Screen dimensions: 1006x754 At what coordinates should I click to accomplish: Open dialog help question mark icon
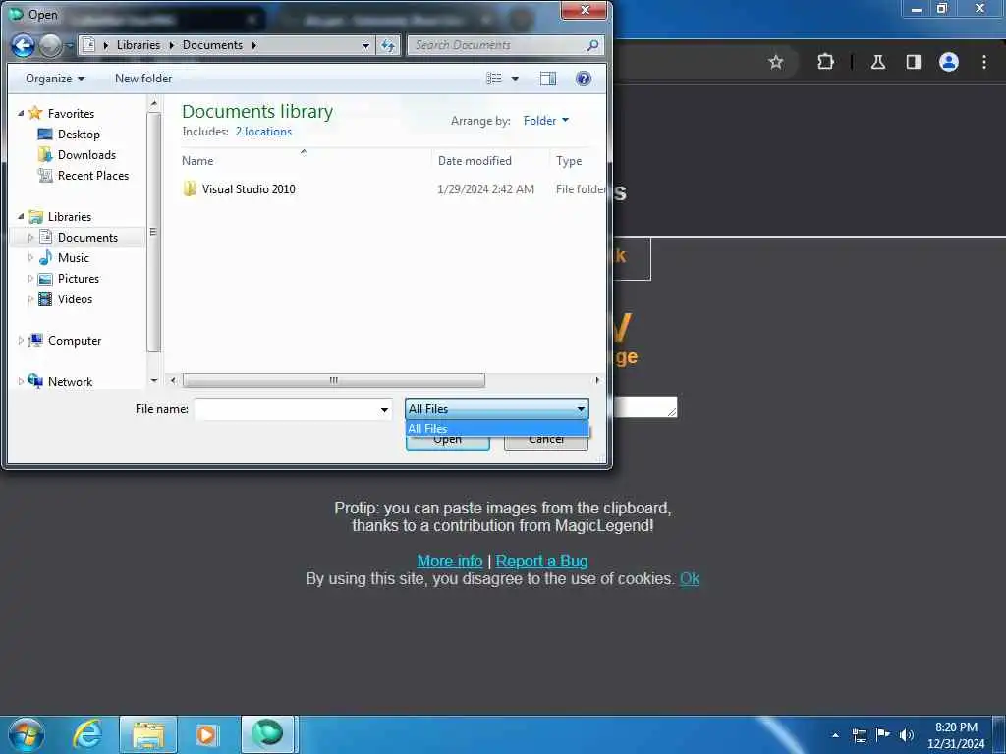[x=584, y=79]
